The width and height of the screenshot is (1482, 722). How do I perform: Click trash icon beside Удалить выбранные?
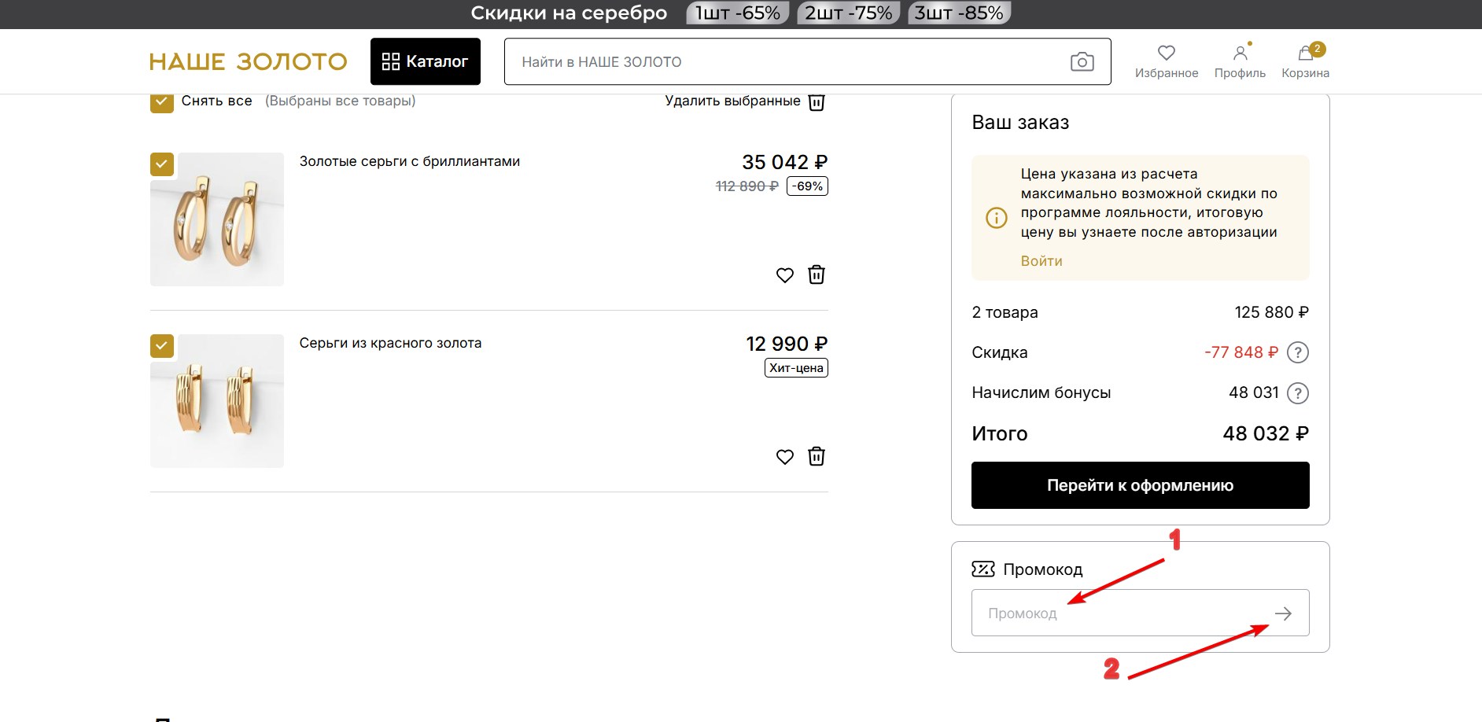tap(817, 102)
